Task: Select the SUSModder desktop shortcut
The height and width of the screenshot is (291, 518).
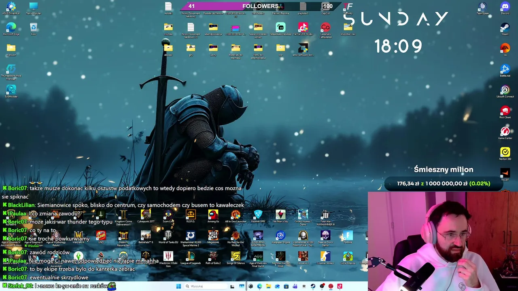Action: pyautogui.click(x=11, y=92)
